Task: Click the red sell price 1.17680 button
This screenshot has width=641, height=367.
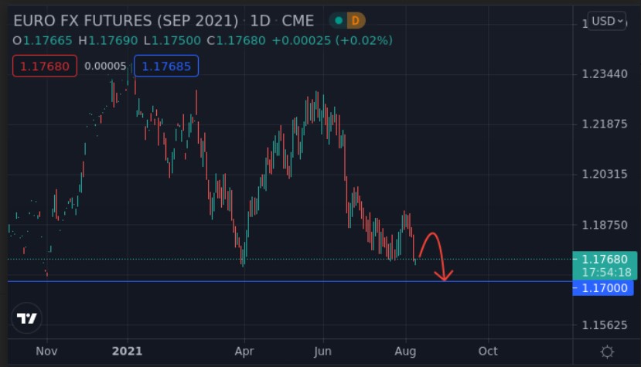Action: pyautogui.click(x=44, y=66)
